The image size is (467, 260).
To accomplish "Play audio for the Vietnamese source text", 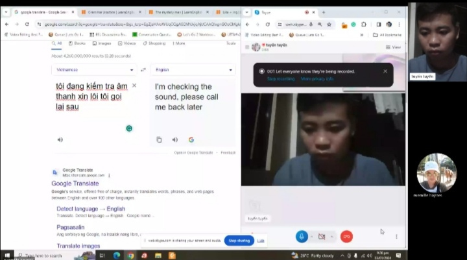I will point(60,139).
